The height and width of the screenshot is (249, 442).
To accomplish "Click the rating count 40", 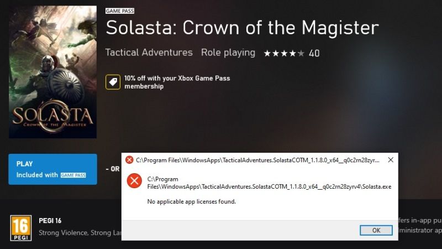I will pyautogui.click(x=314, y=53).
